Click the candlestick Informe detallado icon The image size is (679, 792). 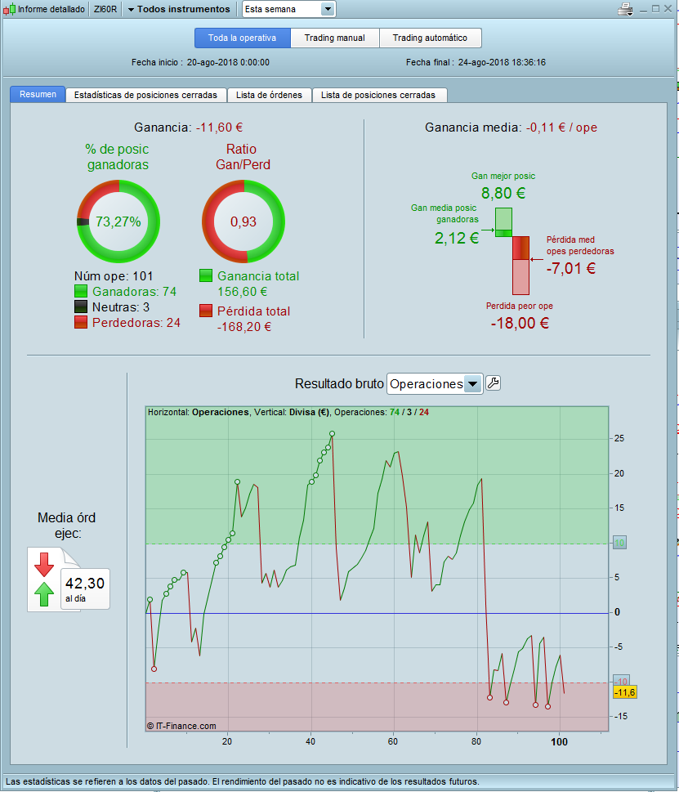pyautogui.click(x=9, y=9)
